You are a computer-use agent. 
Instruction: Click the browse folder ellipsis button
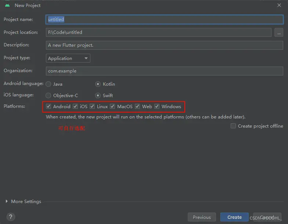pos(278,33)
